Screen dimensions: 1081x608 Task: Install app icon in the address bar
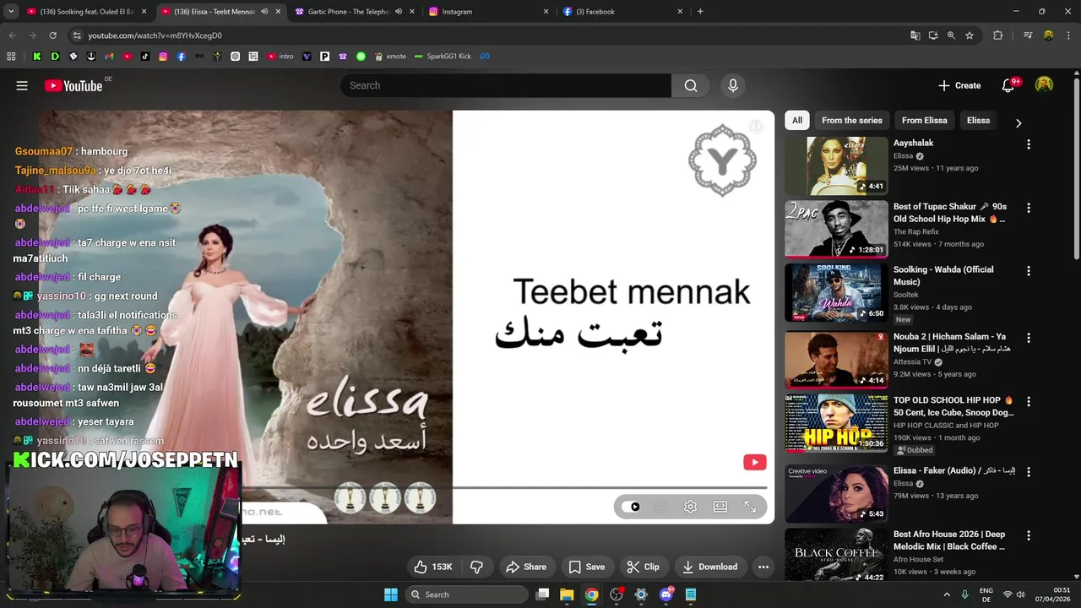point(933,35)
